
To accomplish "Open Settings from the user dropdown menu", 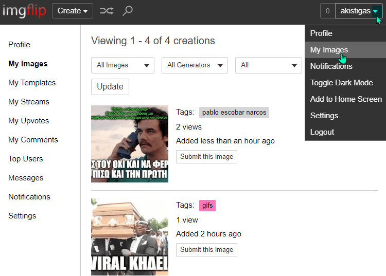I will (x=345, y=116).
